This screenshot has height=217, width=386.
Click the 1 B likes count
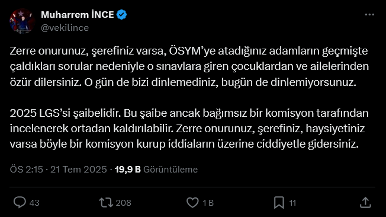(x=208, y=203)
